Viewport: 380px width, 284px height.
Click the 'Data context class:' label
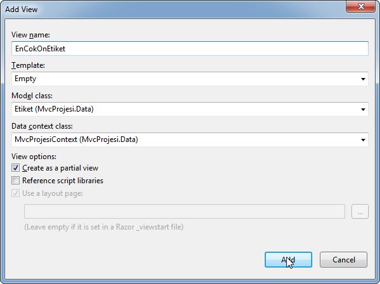tap(41, 126)
